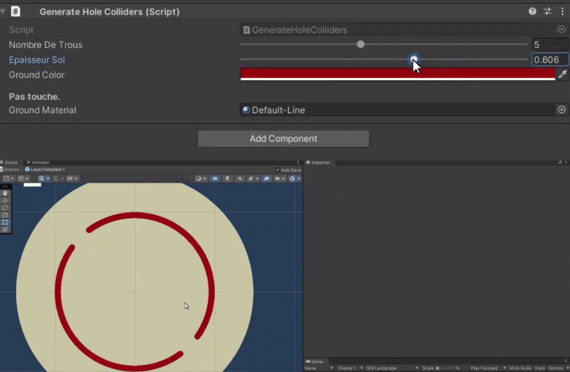Click the Nombre De Trous value field

(549, 44)
